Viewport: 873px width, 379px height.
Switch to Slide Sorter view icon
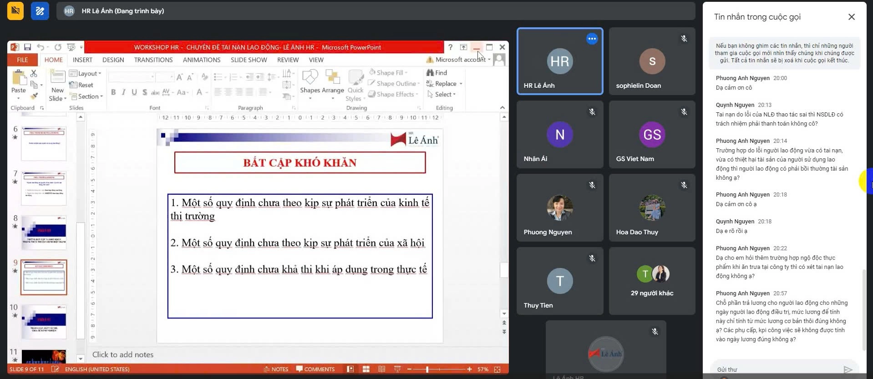(366, 369)
